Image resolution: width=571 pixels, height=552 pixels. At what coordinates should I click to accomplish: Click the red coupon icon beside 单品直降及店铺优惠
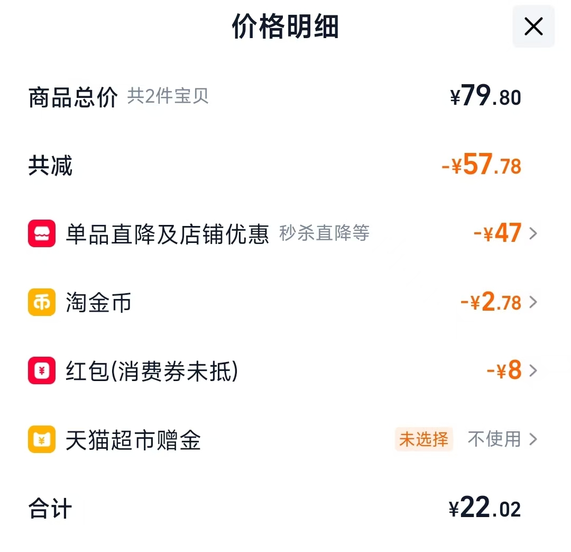tap(41, 233)
